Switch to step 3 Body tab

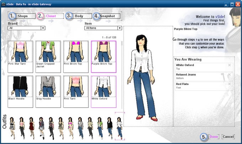(x=79, y=16)
